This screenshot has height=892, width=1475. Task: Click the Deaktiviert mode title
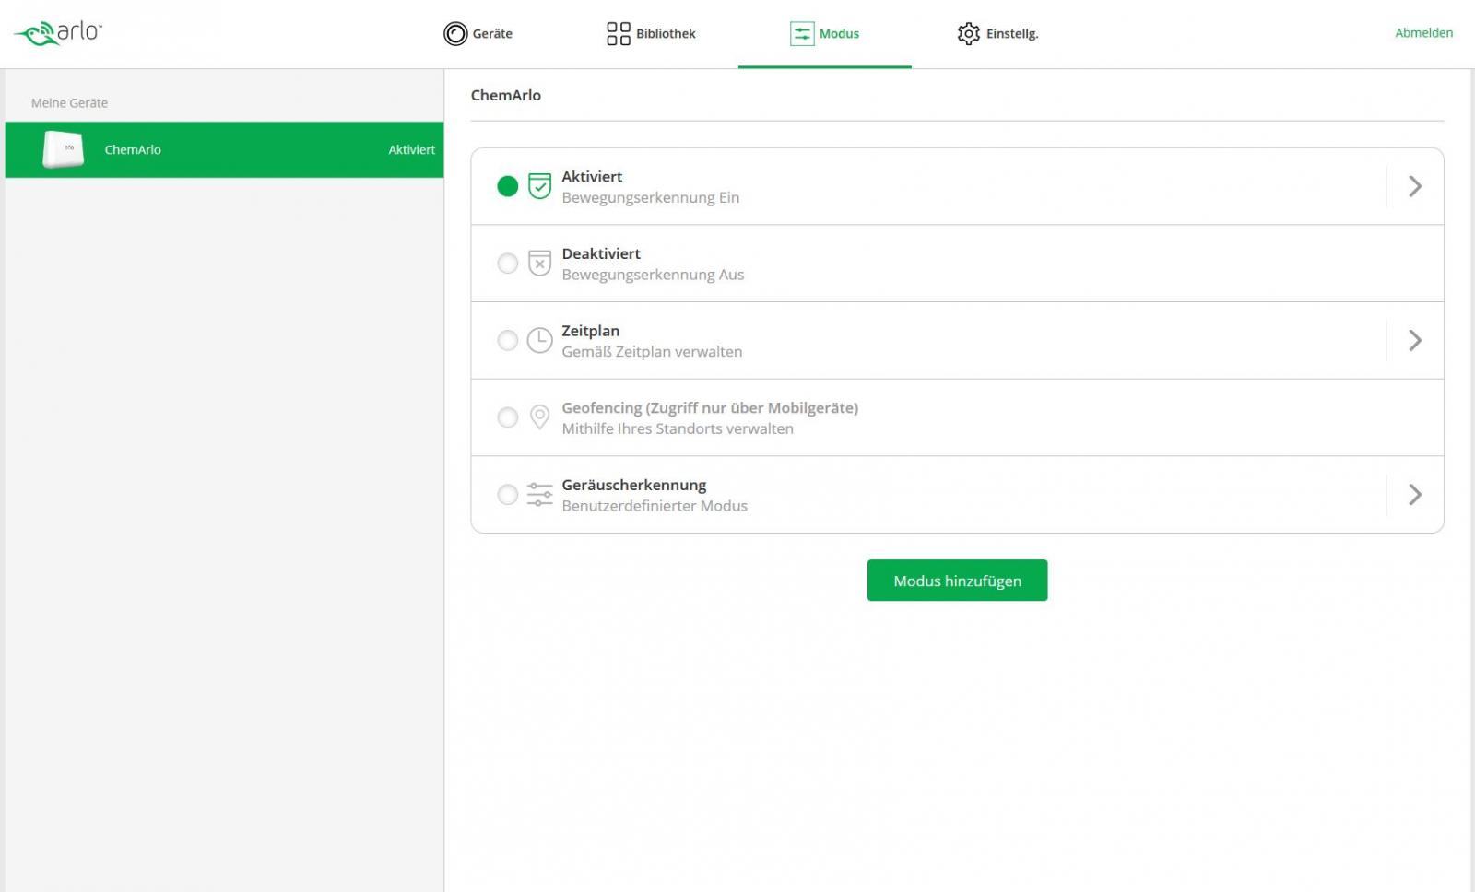[x=601, y=253]
